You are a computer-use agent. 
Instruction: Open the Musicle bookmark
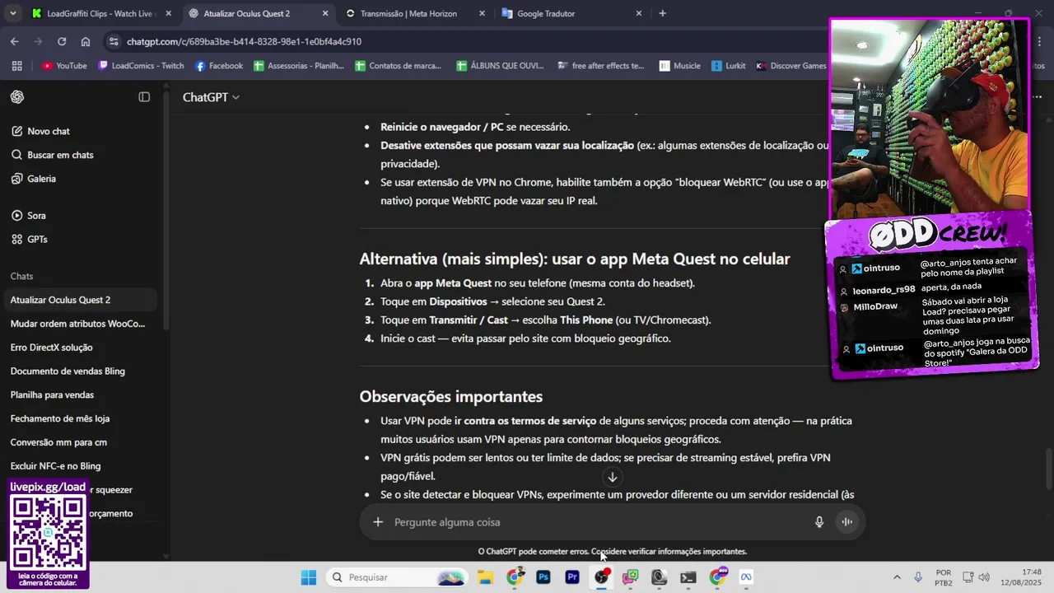[679, 66]
